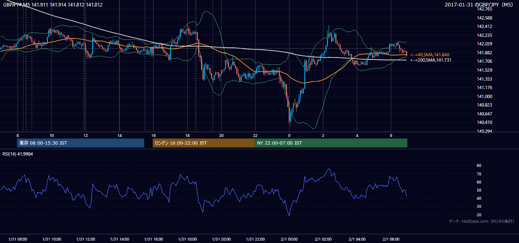Select the '2017-01-31 のGBP/JPY (M5)' heading
The image size is (519, 243).
480,5
